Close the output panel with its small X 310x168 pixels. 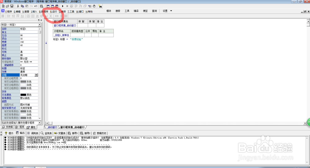1,132
